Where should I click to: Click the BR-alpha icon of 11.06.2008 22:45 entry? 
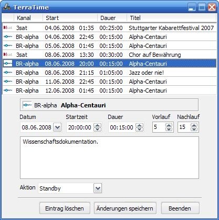(x=8, y=82)
